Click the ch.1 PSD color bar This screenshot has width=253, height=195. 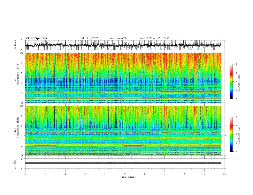[x=231, y=82]
